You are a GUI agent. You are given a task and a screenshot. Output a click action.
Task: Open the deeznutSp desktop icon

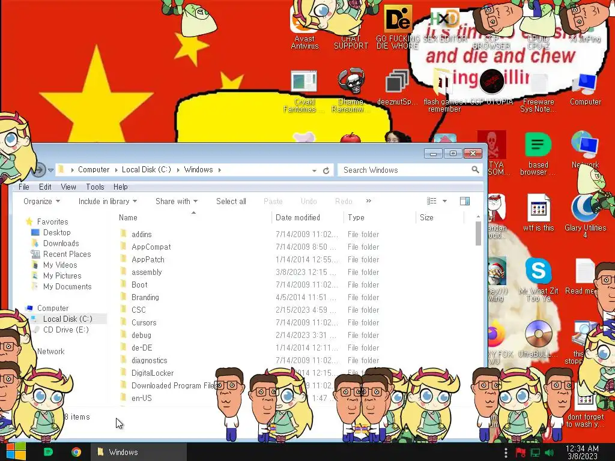[397, 88]
